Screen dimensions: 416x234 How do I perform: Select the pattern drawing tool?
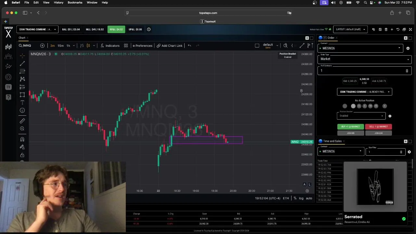(x=22, y=79)
